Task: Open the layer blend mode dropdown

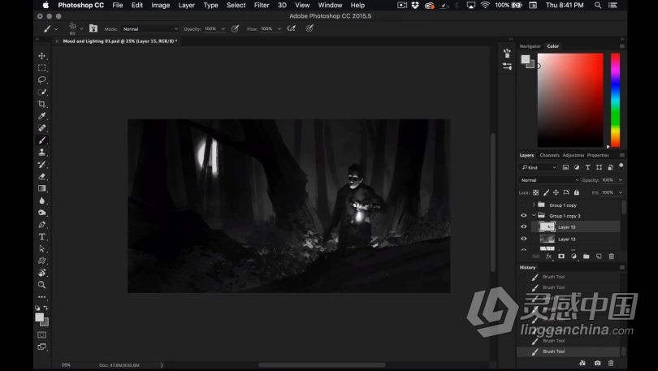Action: pos(549,180)
